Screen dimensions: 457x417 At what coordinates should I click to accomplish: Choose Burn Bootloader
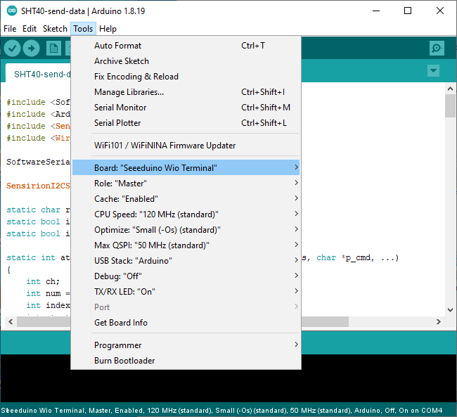186,361
